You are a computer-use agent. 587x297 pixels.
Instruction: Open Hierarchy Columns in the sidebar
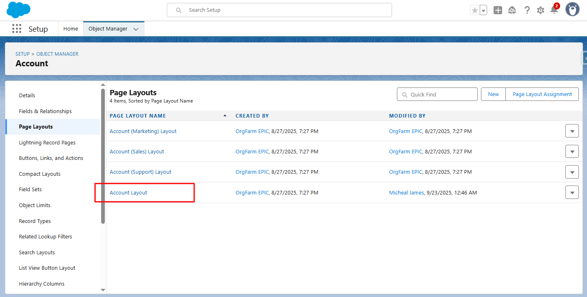42,284
